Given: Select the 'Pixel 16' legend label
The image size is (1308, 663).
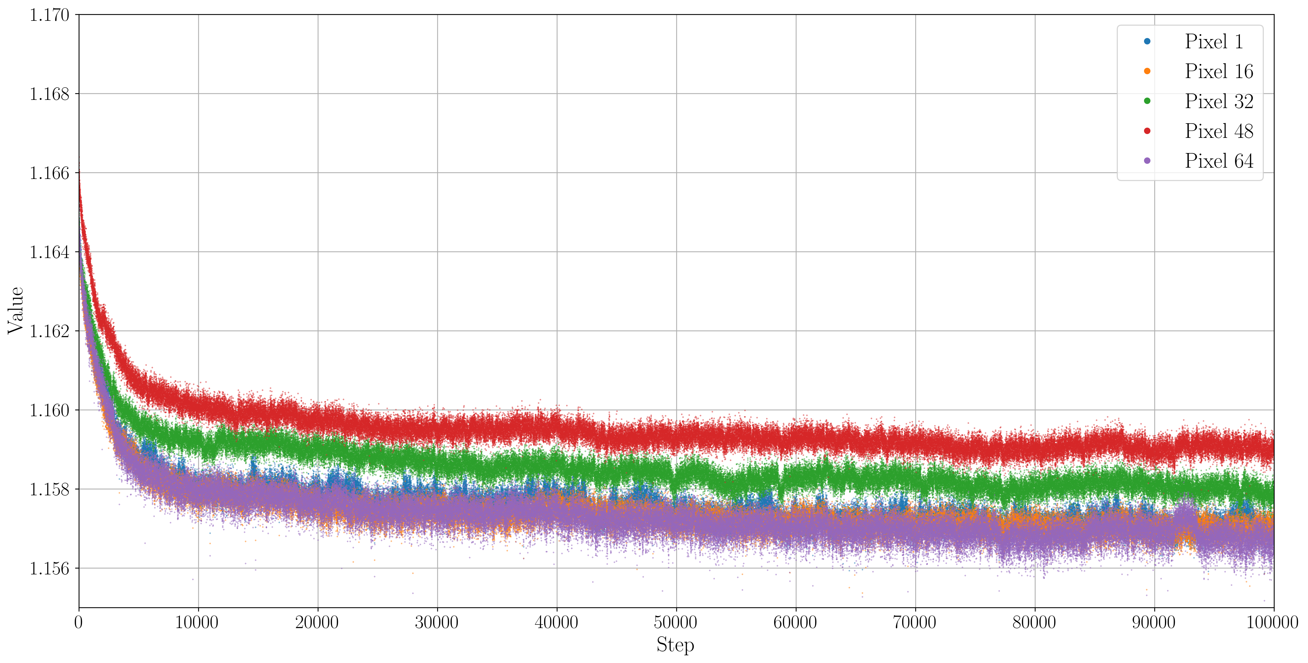Looking at the screenshot, I should click(x=1219, y=72).
